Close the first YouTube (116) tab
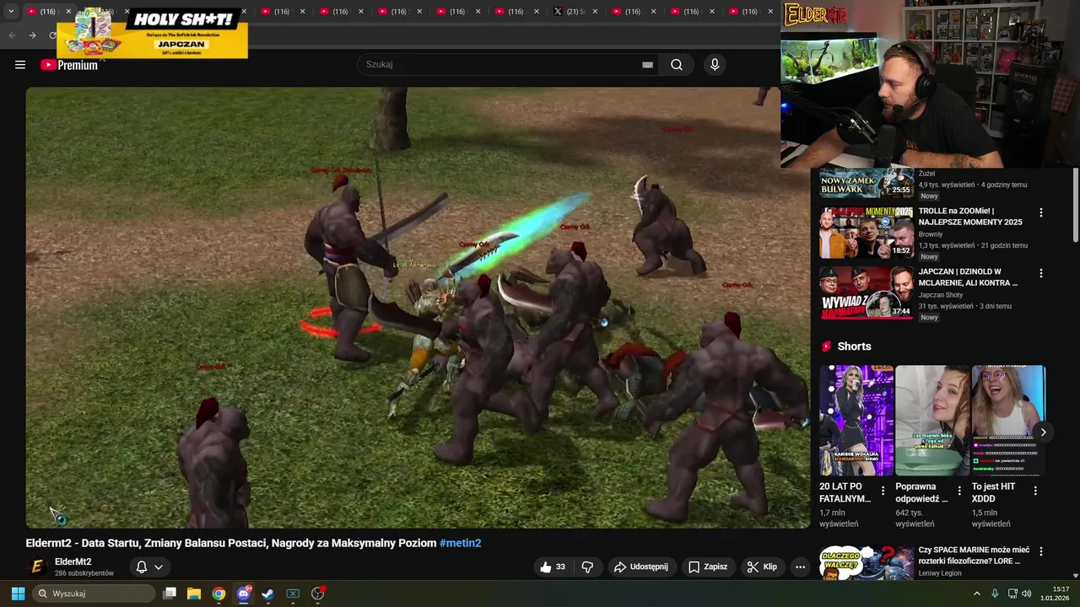The image size is (1080, 607). tap(68, 12)
